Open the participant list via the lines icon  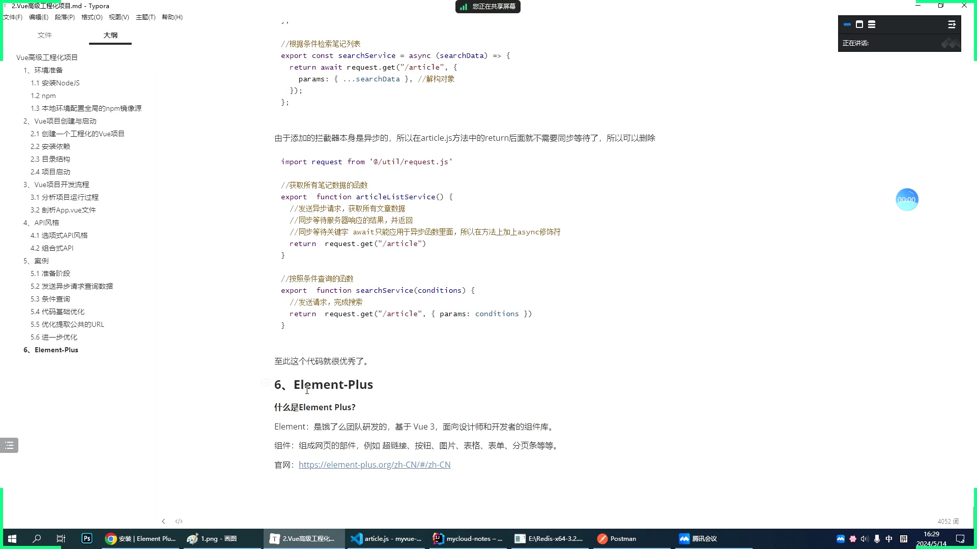point(872,24)
